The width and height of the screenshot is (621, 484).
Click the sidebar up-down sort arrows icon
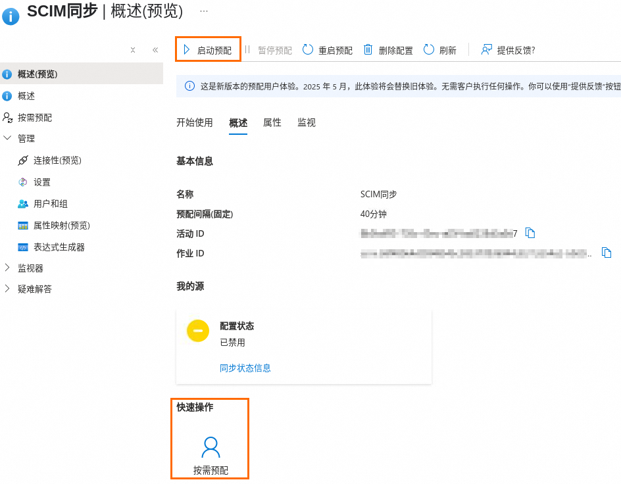[133, 50]
